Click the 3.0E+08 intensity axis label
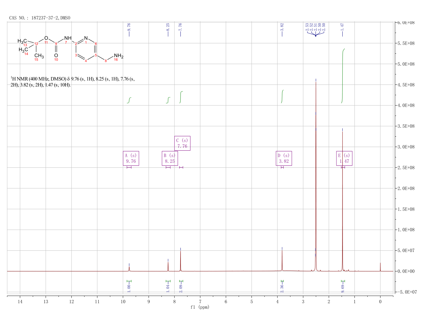The height and width of the screenshot is (331, 428). 406,147
